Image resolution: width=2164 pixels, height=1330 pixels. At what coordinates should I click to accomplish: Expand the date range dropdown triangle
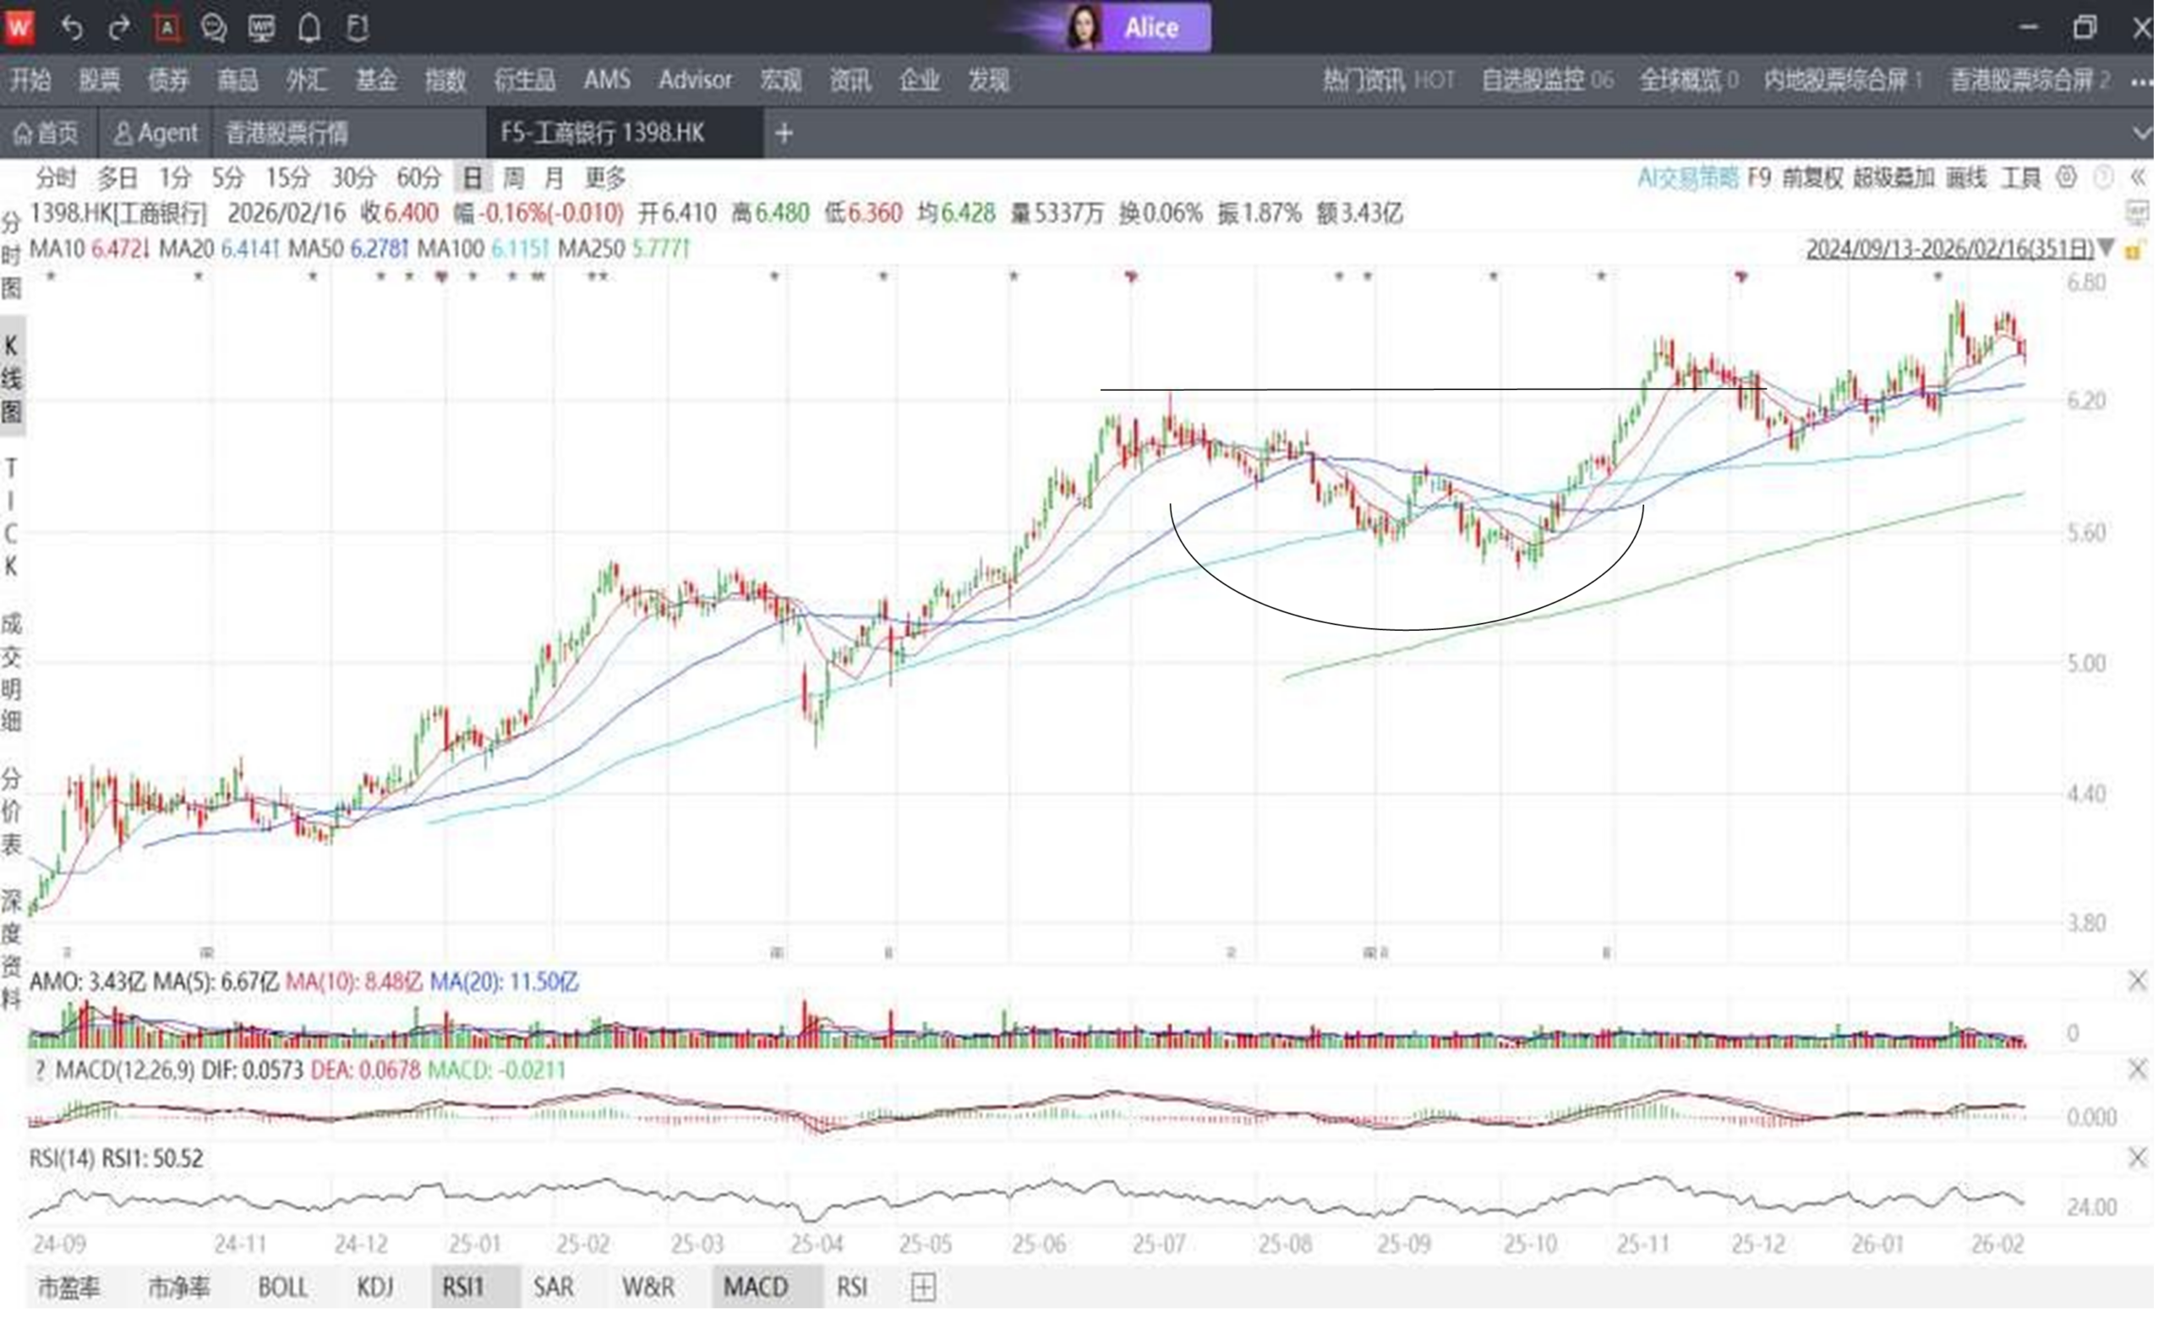point(2106,249)
